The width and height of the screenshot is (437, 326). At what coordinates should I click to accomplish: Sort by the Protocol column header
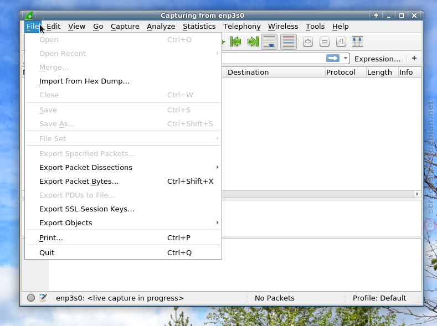click(x=346, y=73)
